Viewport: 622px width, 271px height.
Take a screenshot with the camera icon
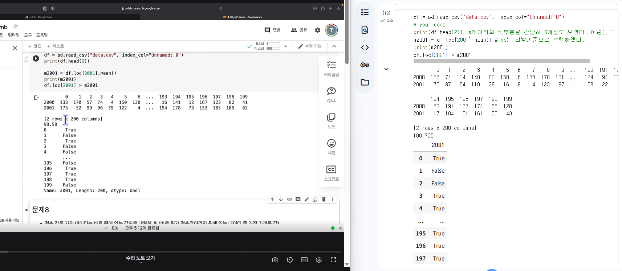(x=275, y=260)
